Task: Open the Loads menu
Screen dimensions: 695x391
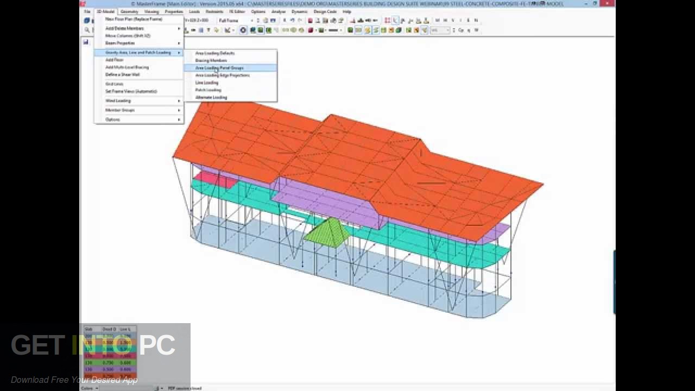Action: (194, 11)
